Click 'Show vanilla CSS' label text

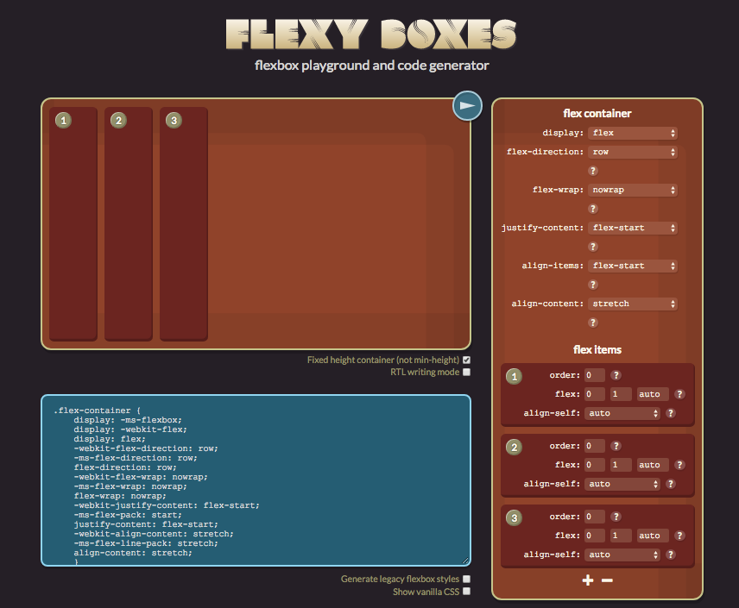(426, 592)
